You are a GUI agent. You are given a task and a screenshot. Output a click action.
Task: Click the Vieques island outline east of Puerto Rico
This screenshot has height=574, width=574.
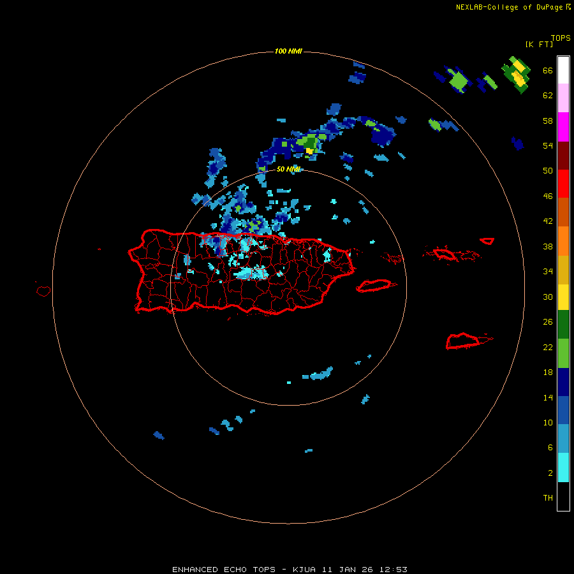tap(376, 285)
